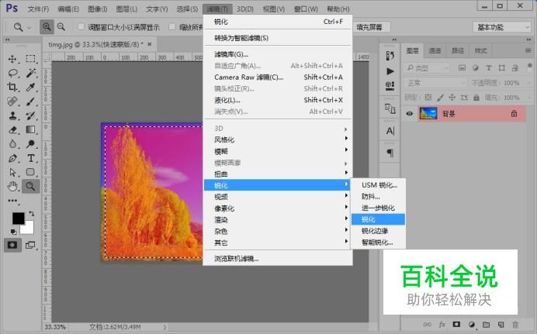Click black foreground color swatch
This screenshot has height=334, width=537.
[x=18, y=218]
